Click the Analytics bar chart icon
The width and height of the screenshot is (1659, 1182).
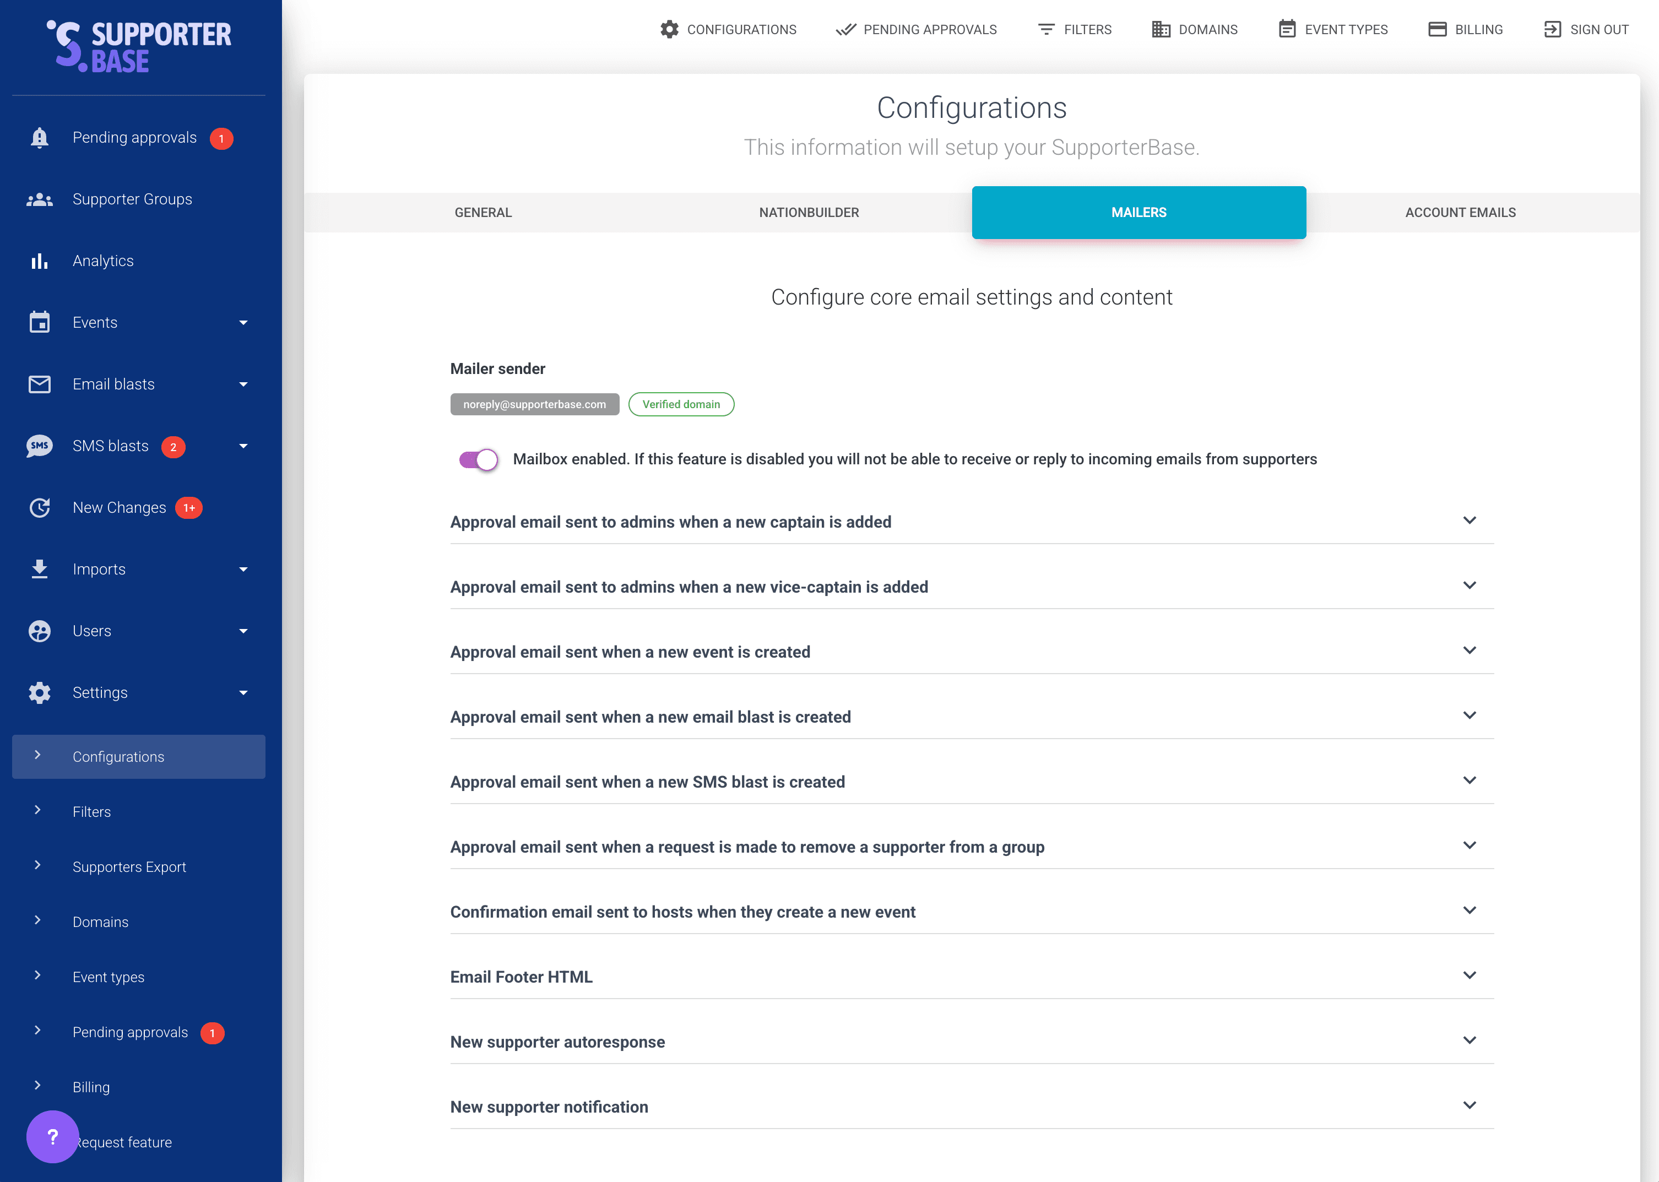[x=39, y=261]
